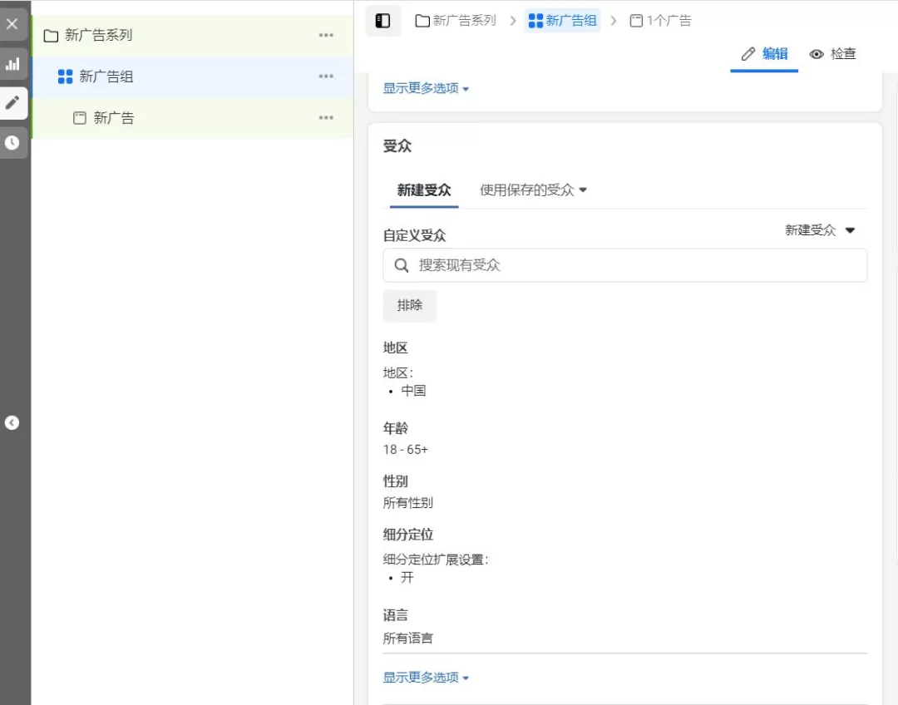Open the performance charts icon in the sidebar
This screenshot has width=898, height=705.
[12, 64]
